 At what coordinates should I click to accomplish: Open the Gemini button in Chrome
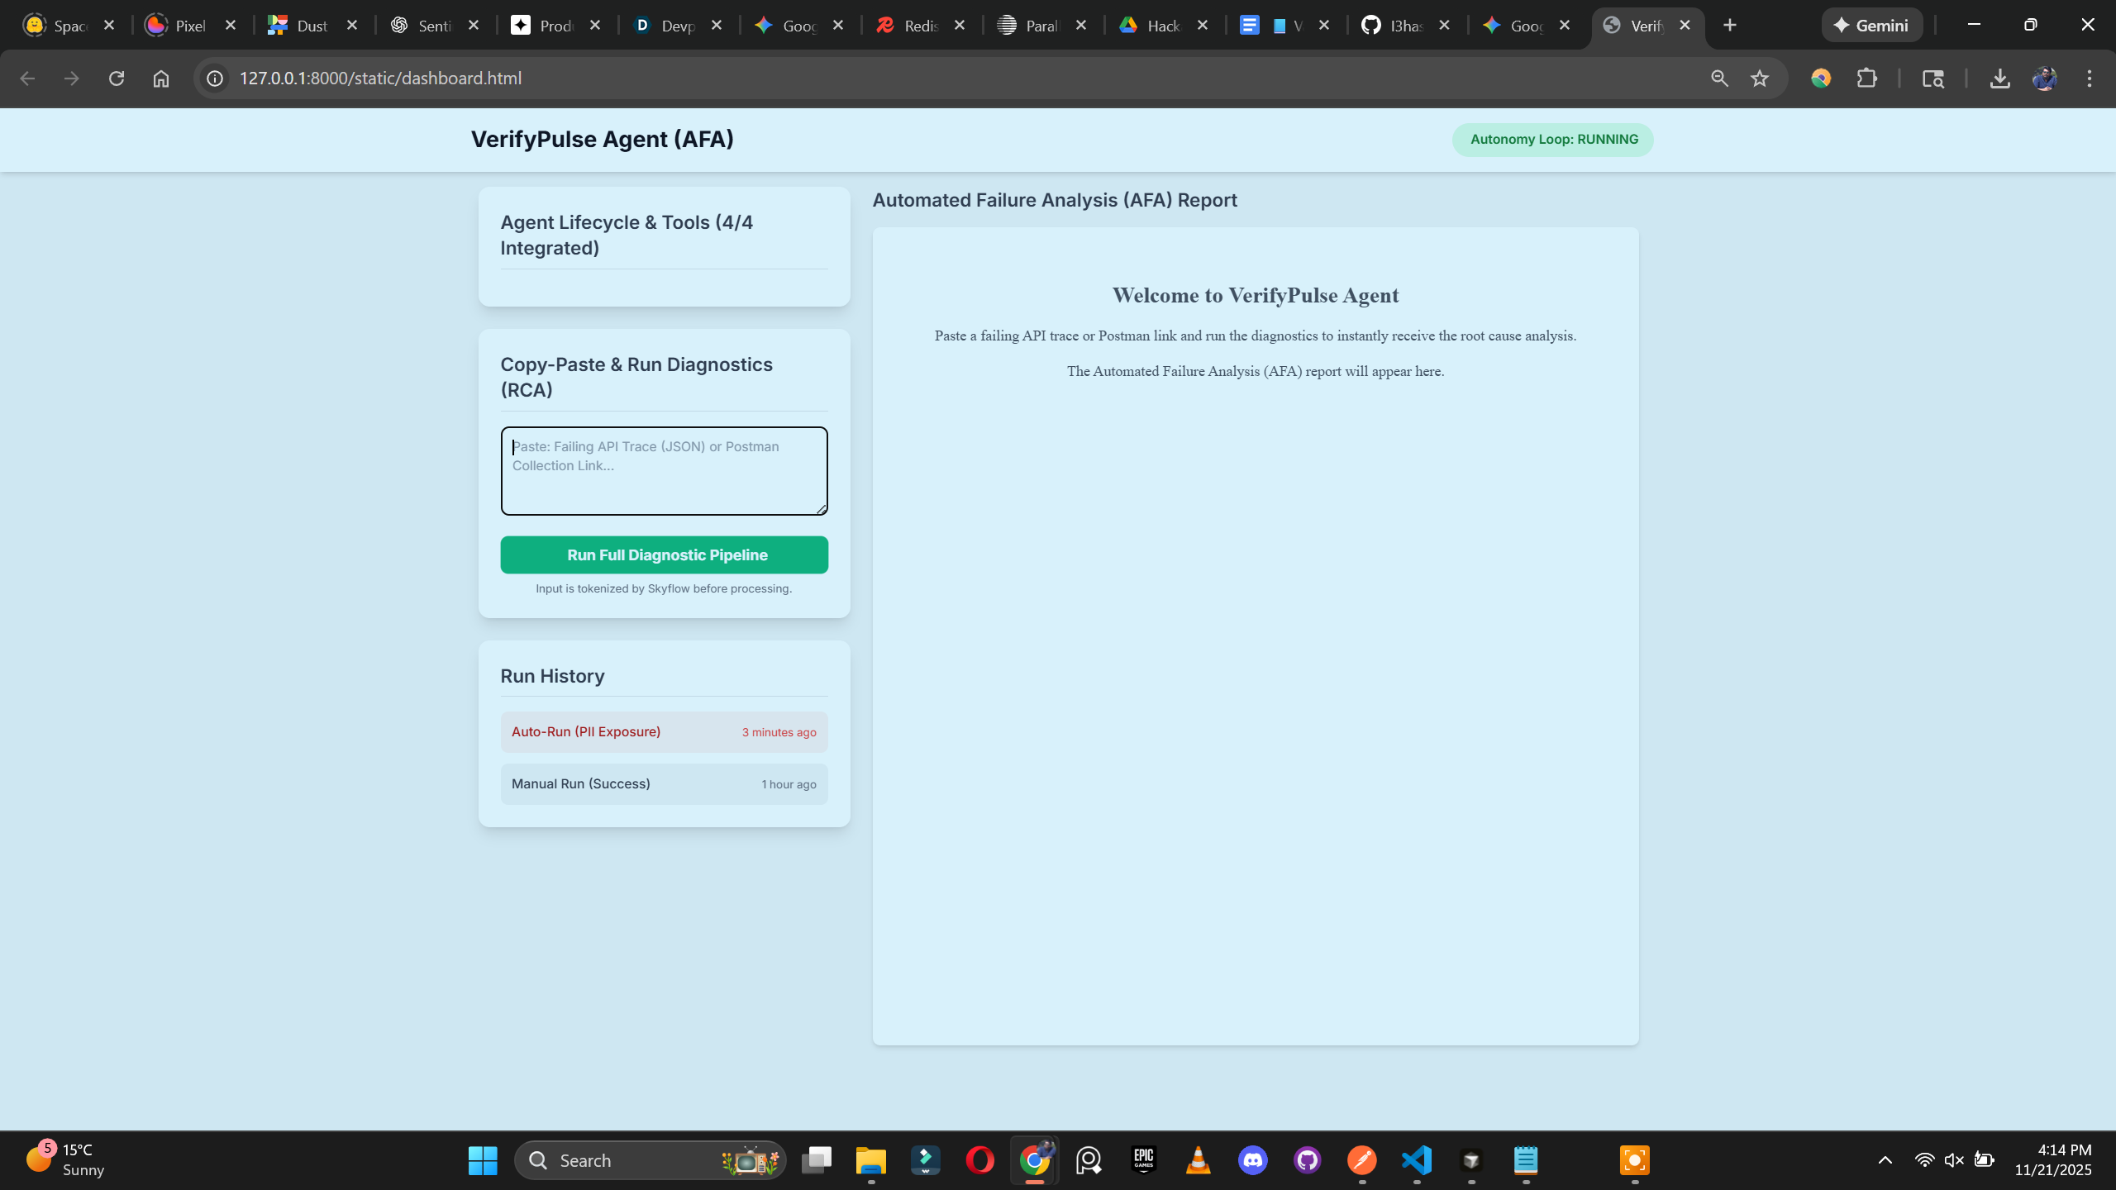click(1871, 26)
